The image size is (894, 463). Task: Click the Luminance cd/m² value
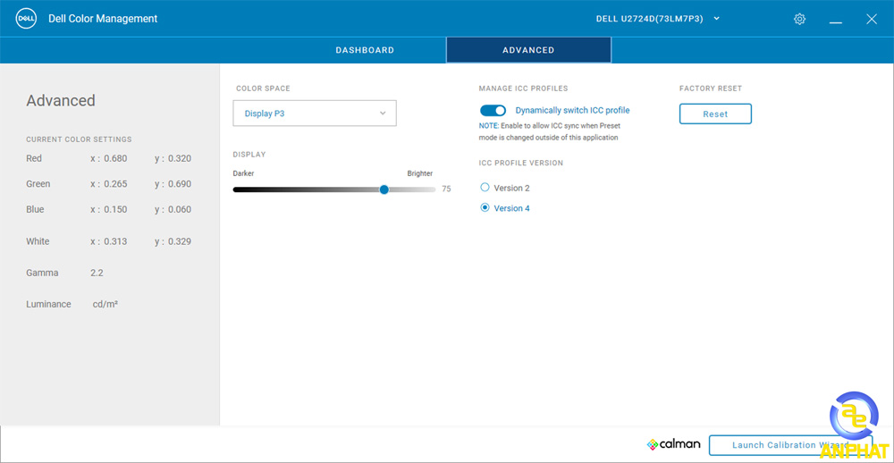point(105,305)
